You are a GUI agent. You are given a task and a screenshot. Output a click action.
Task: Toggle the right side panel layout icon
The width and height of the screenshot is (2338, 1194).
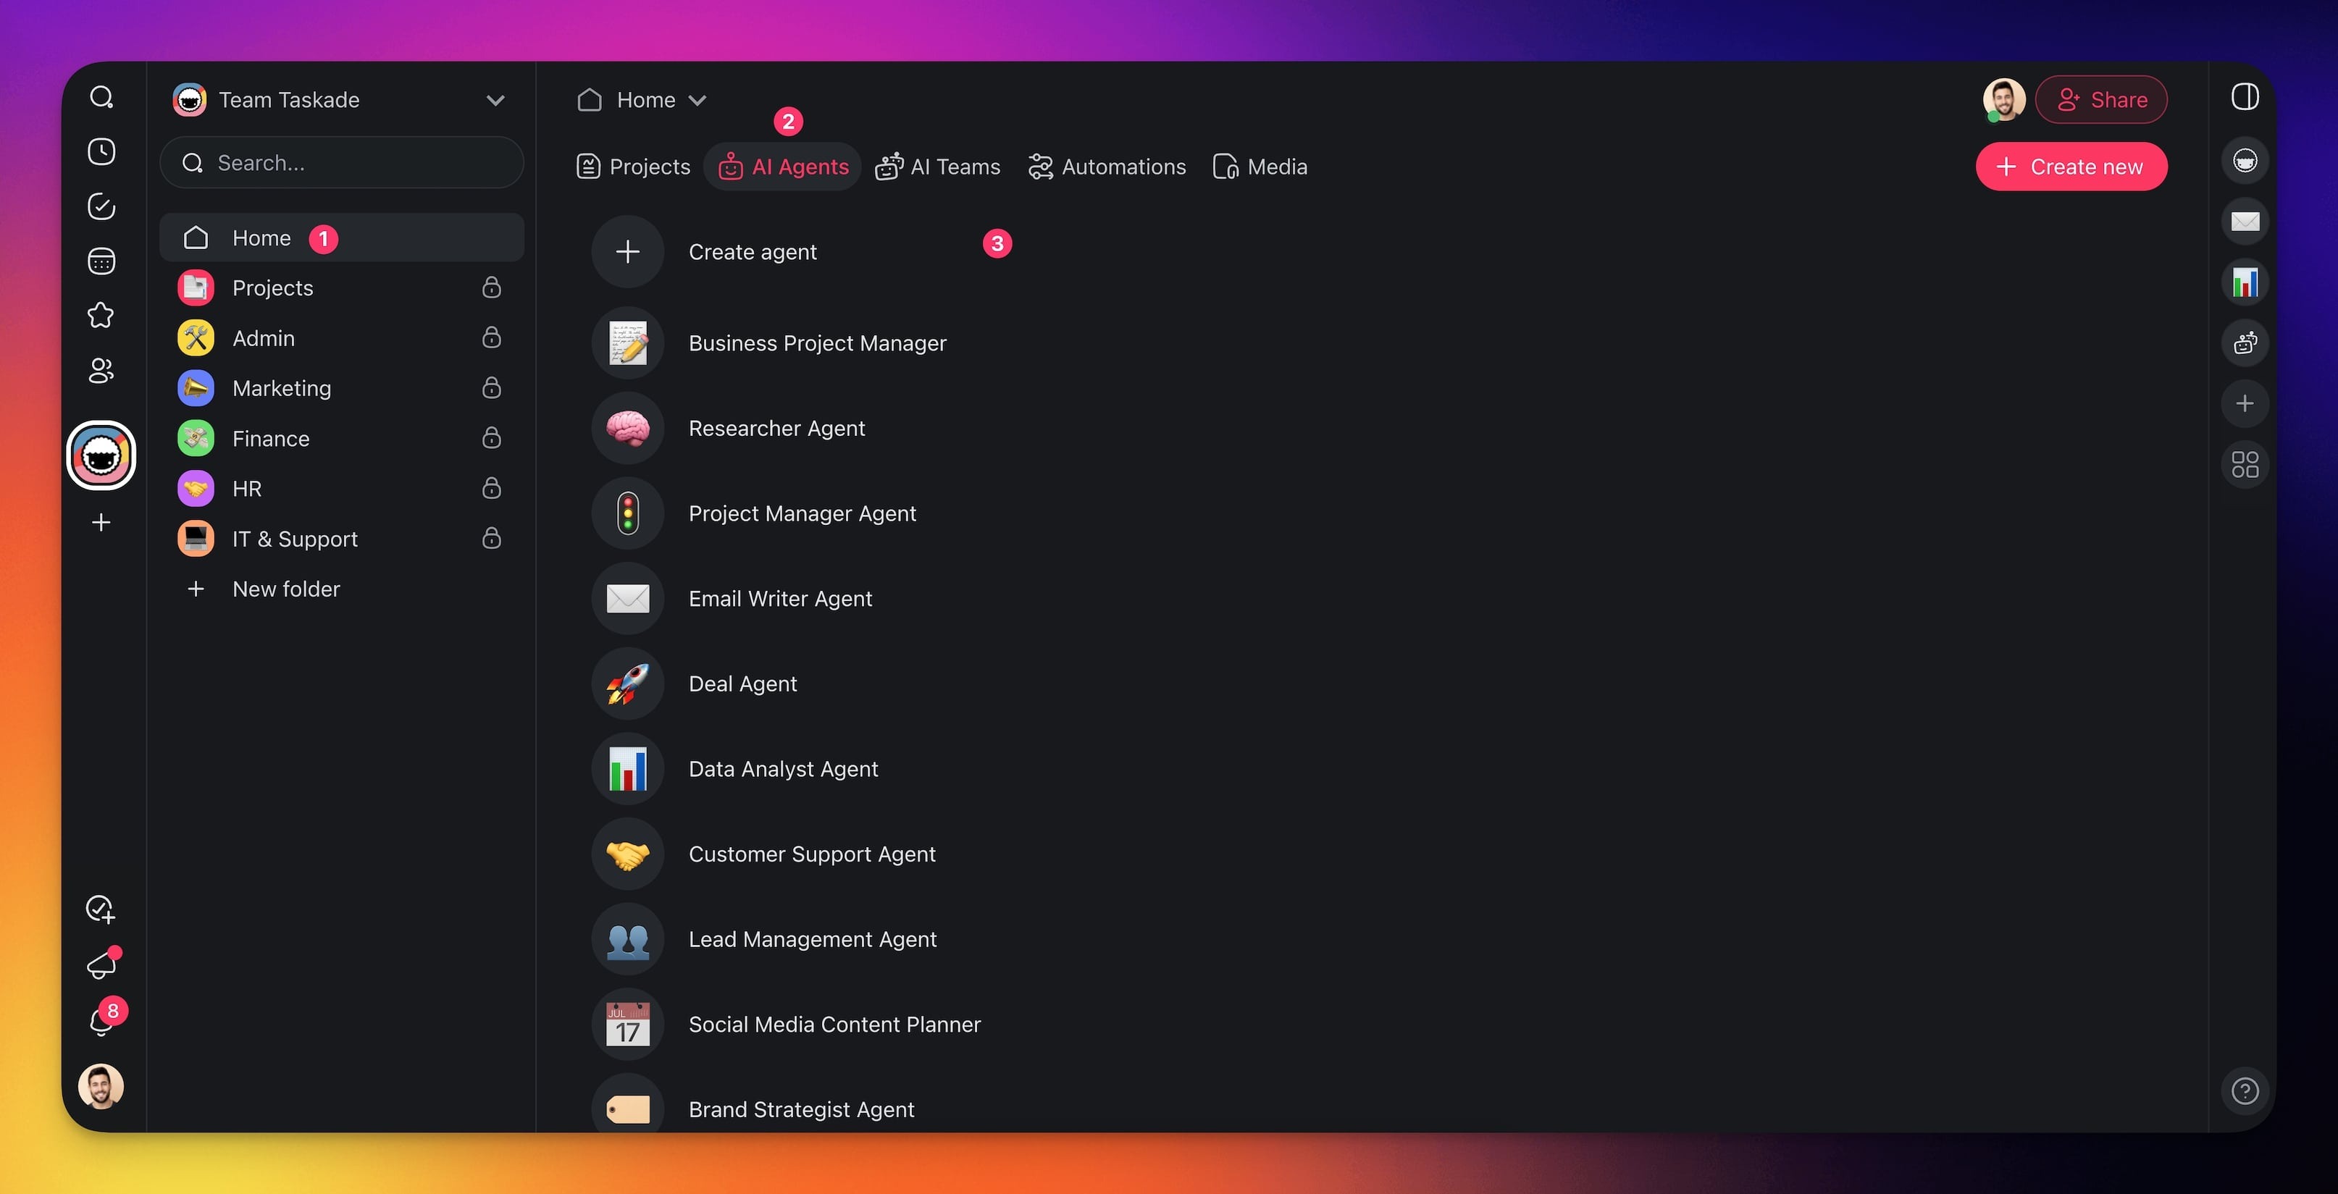2245,97
